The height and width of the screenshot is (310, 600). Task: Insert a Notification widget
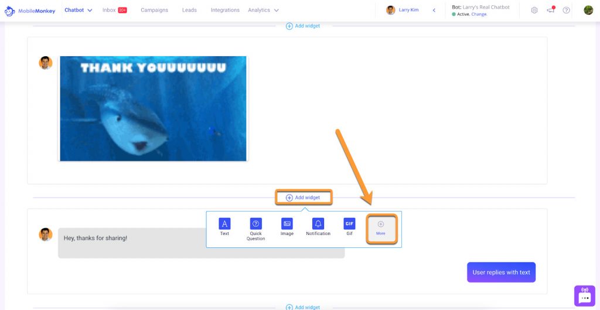coord(318,224)
